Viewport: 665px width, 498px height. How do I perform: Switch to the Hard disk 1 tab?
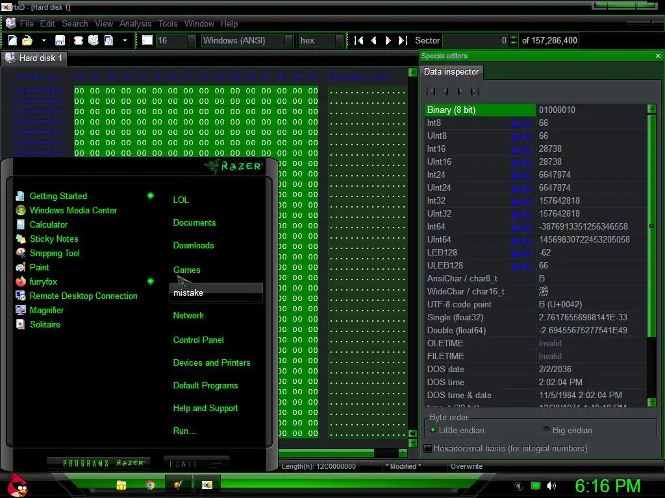click(34, 58)
